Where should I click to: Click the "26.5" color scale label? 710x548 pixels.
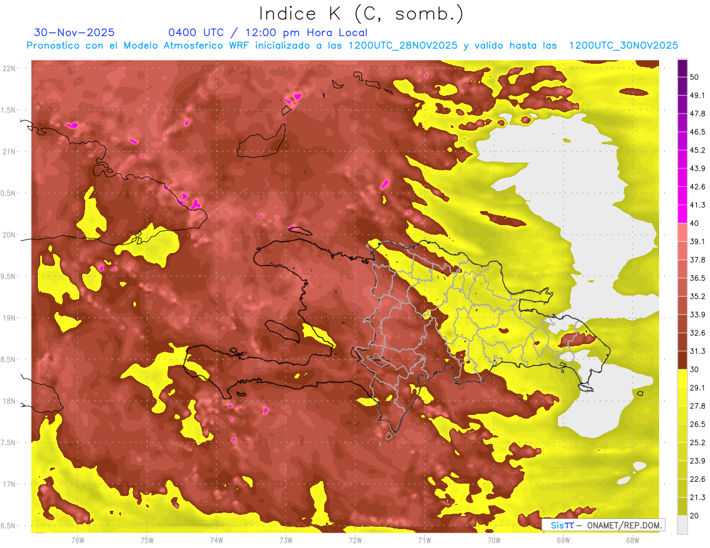coord(698,424)
